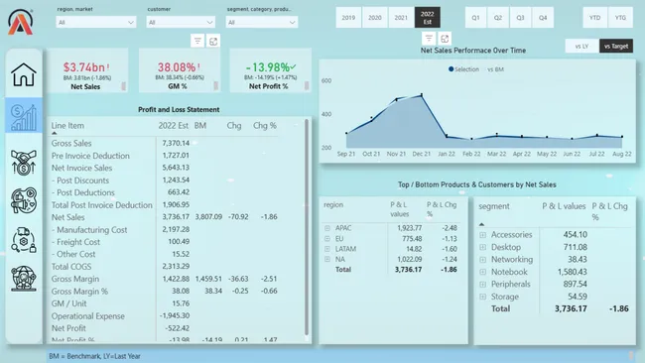Expand the Networking segment row
645x363 pixels.
(x=483, y=260)
